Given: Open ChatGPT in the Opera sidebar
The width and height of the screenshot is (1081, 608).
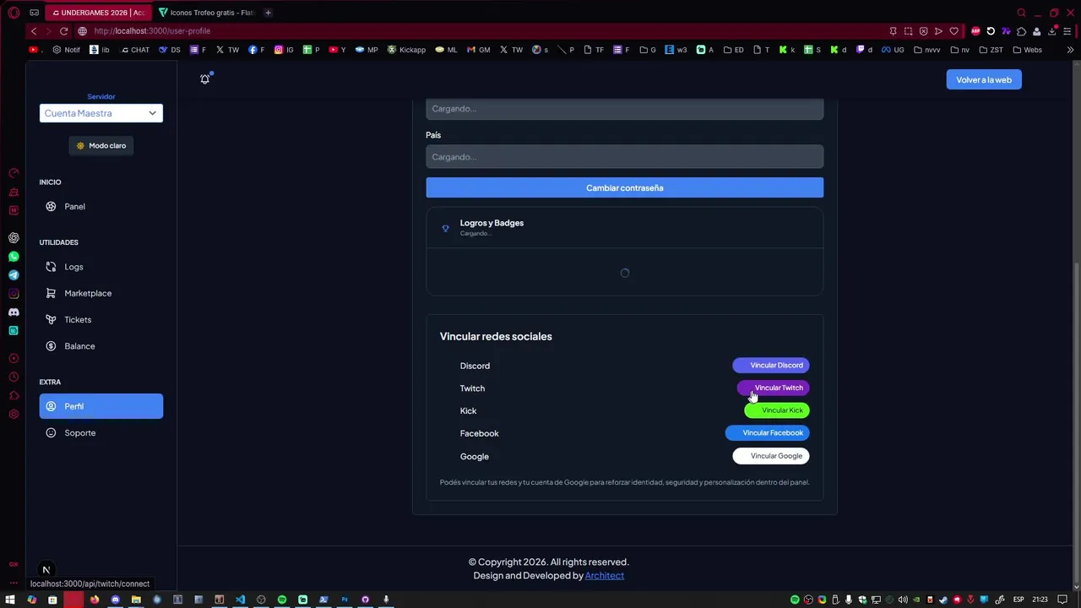Looking at the screenshot, I should pos(14,238).
